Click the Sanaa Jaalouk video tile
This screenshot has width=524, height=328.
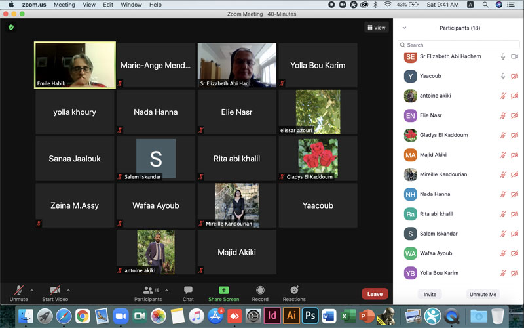click(75, 159)
